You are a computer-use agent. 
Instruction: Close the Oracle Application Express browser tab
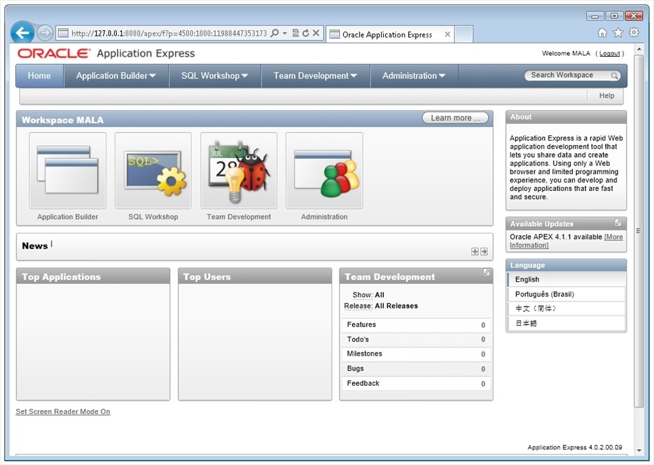click(x=447, y=34)
